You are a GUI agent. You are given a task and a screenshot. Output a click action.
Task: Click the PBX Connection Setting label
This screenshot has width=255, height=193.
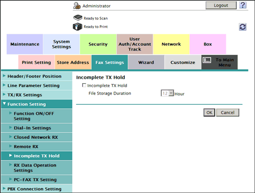pos(34,189)
